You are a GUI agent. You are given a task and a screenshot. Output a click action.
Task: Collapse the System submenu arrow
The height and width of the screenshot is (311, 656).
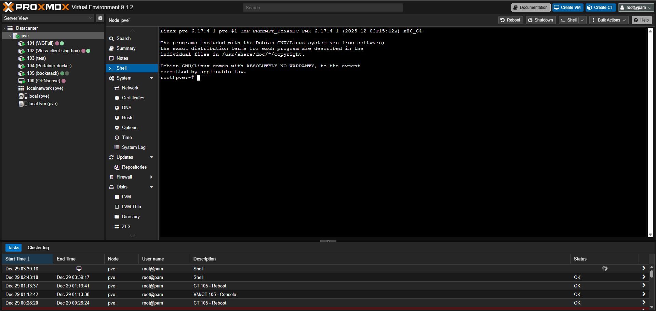click(x=151, y=78)
